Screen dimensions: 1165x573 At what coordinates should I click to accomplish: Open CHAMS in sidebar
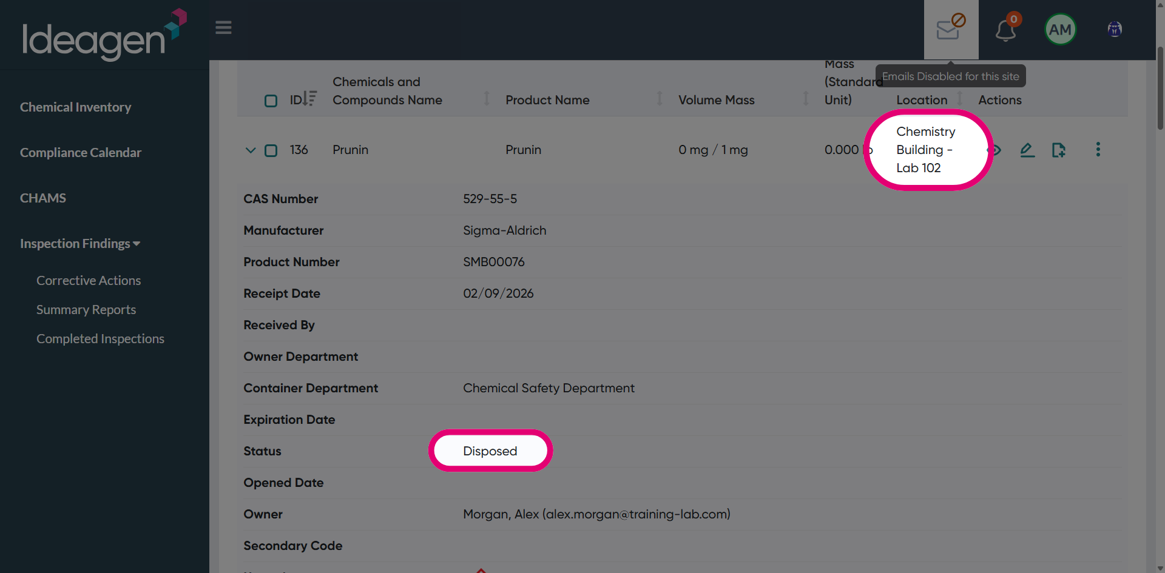pos(42,198)
